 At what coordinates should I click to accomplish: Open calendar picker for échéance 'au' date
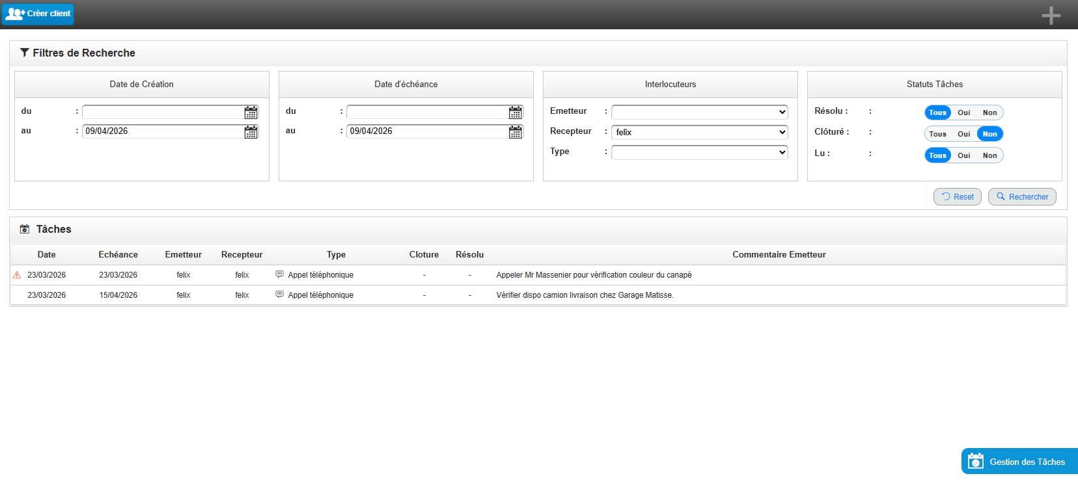click(x=515, y=132)
